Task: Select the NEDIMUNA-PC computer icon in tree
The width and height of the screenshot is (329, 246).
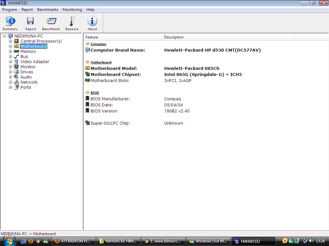Action: tap(10, 36)
